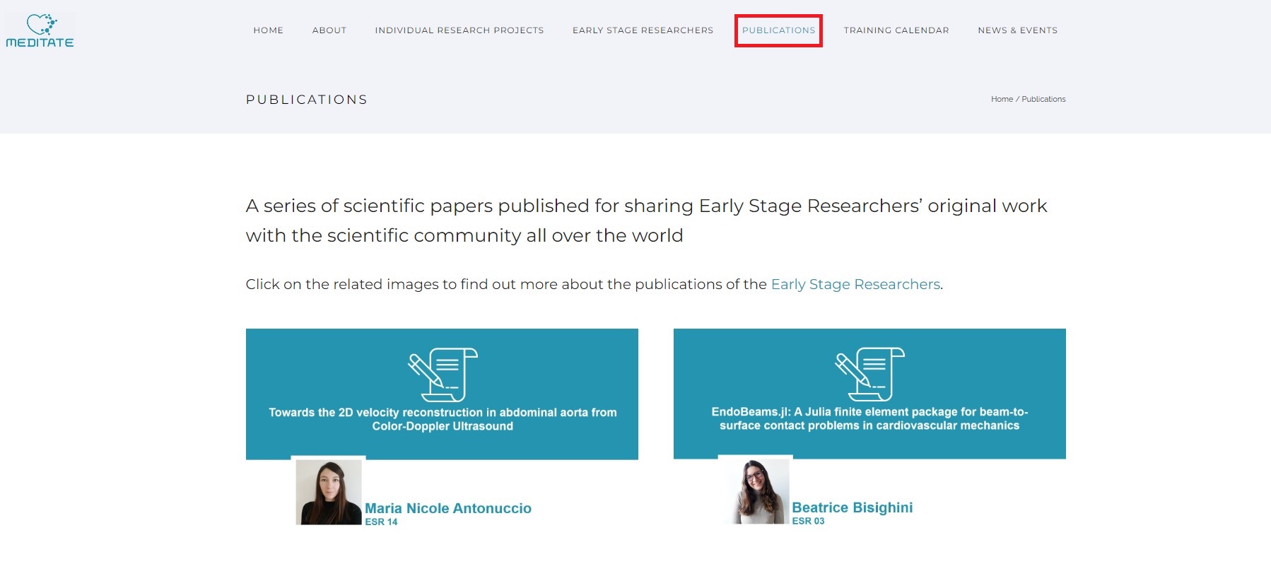Image resolution: width=1271 pixels, height=564 pixels.
Task: Click the ESR 14 label
Action: tap(381, 522)
